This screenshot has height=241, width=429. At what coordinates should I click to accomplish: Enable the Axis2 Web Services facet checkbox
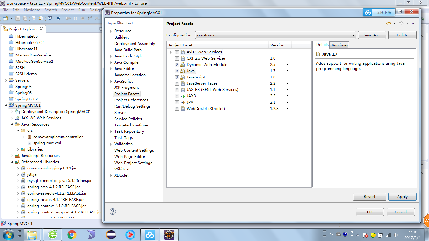[x=177, y=52]
